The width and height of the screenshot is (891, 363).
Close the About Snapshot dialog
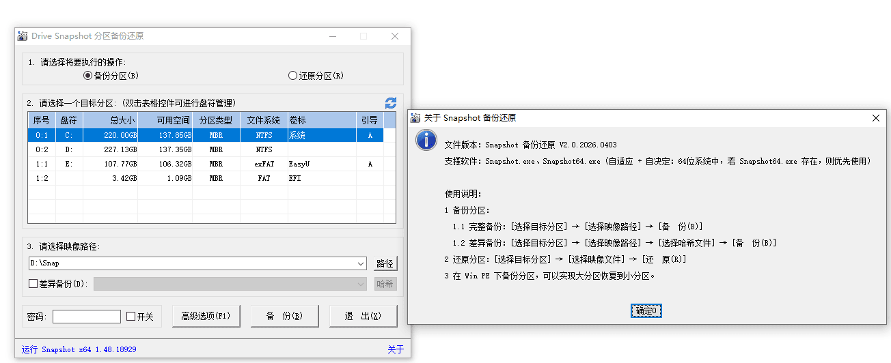(875, 118)
